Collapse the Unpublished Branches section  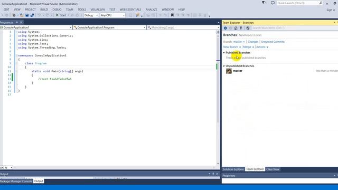tap(224, 66)
